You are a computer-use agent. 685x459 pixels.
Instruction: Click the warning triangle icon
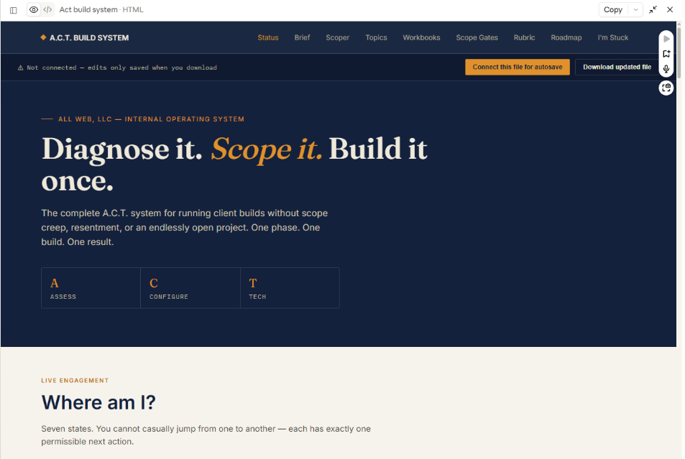pyautogui.click(x=20, y=68)
